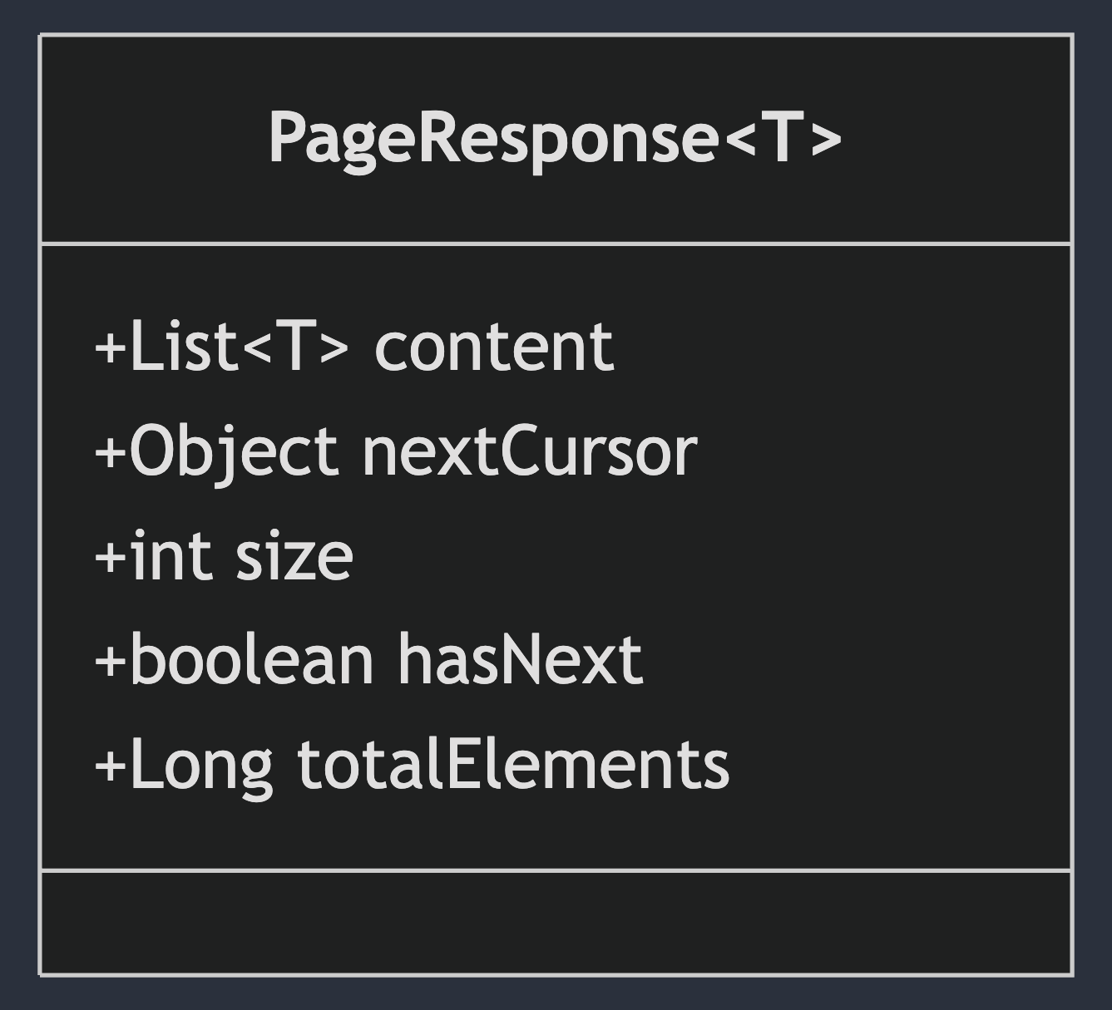Viewport: 1112px width, 1010px height.
Task: Select the hasNext attribute name
Action: click(519, 660)
